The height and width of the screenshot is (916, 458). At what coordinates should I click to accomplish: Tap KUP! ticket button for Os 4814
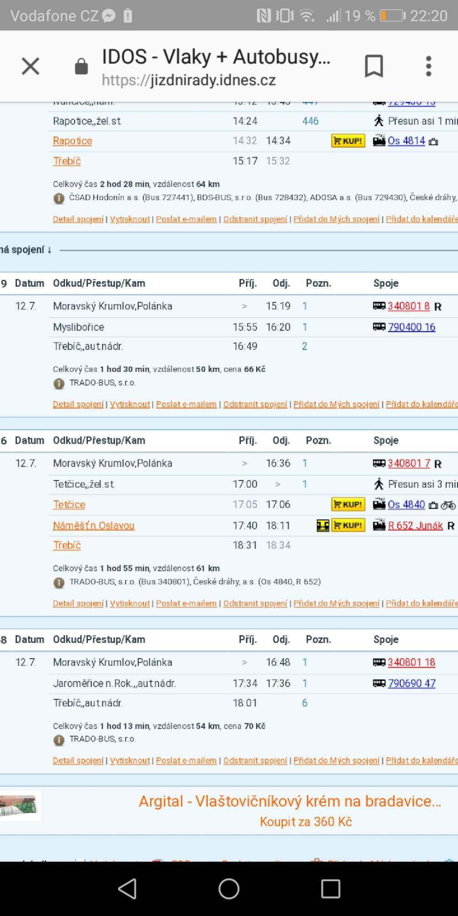348,141
